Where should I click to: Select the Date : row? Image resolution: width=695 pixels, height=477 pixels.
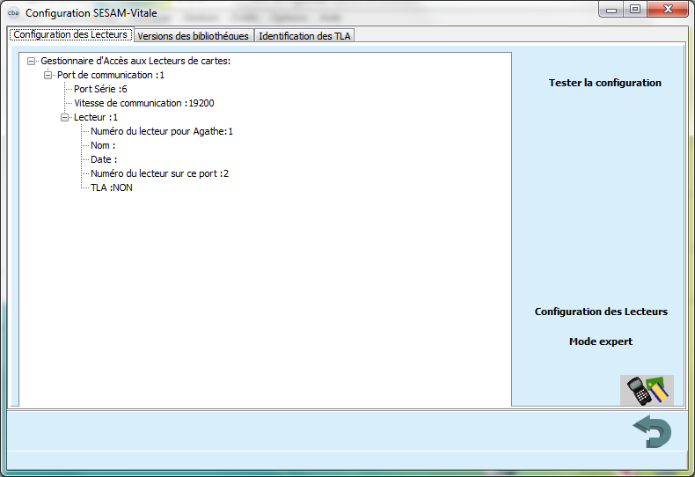point(104,159)
